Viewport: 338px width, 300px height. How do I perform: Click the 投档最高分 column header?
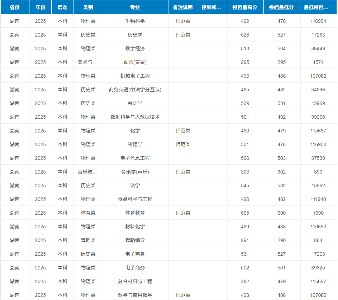(245, 7)
